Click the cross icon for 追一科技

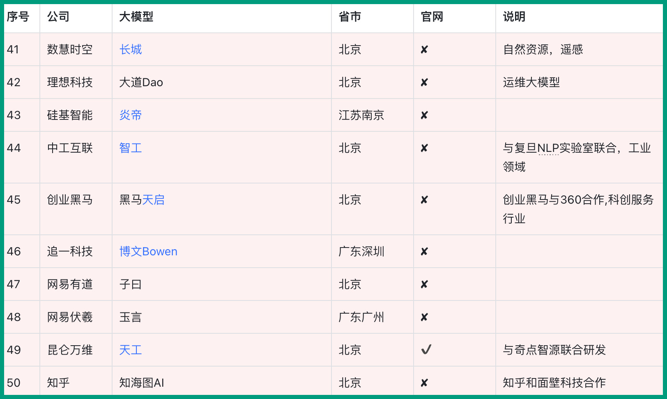tap(424, 252)
